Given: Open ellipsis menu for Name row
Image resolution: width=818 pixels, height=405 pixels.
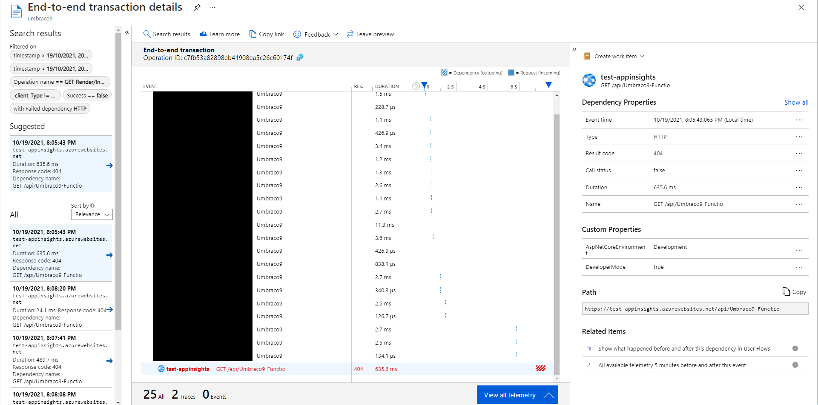Looking at the screenshot, I should pyautogui.click(x=799, y=204).
